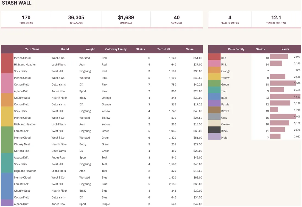The height and width of the screenshot is (207, 302).
Task: Click the Loch Fibers cell in Yellow row
Action: (x=58, y=124)
